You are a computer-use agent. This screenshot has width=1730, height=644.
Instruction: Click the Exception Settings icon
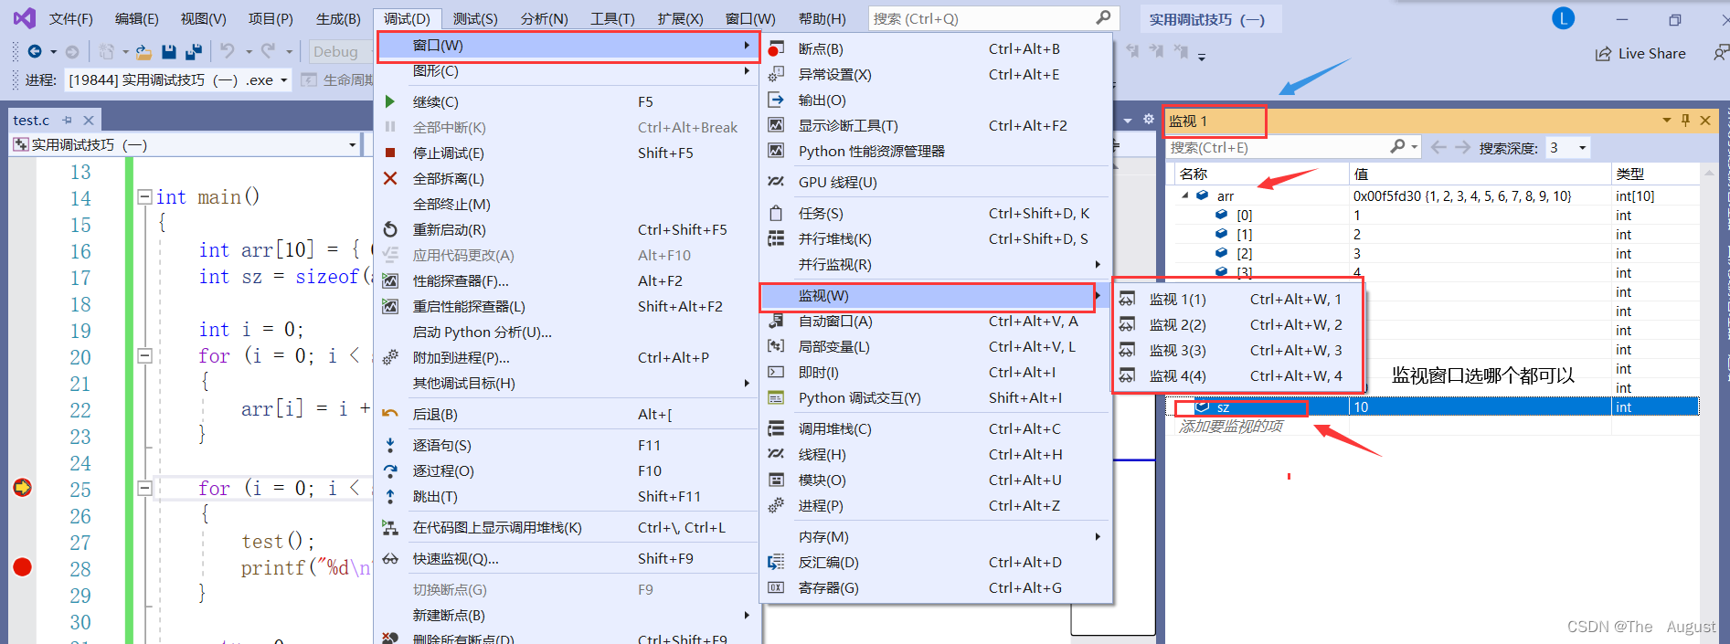point(775,74)
